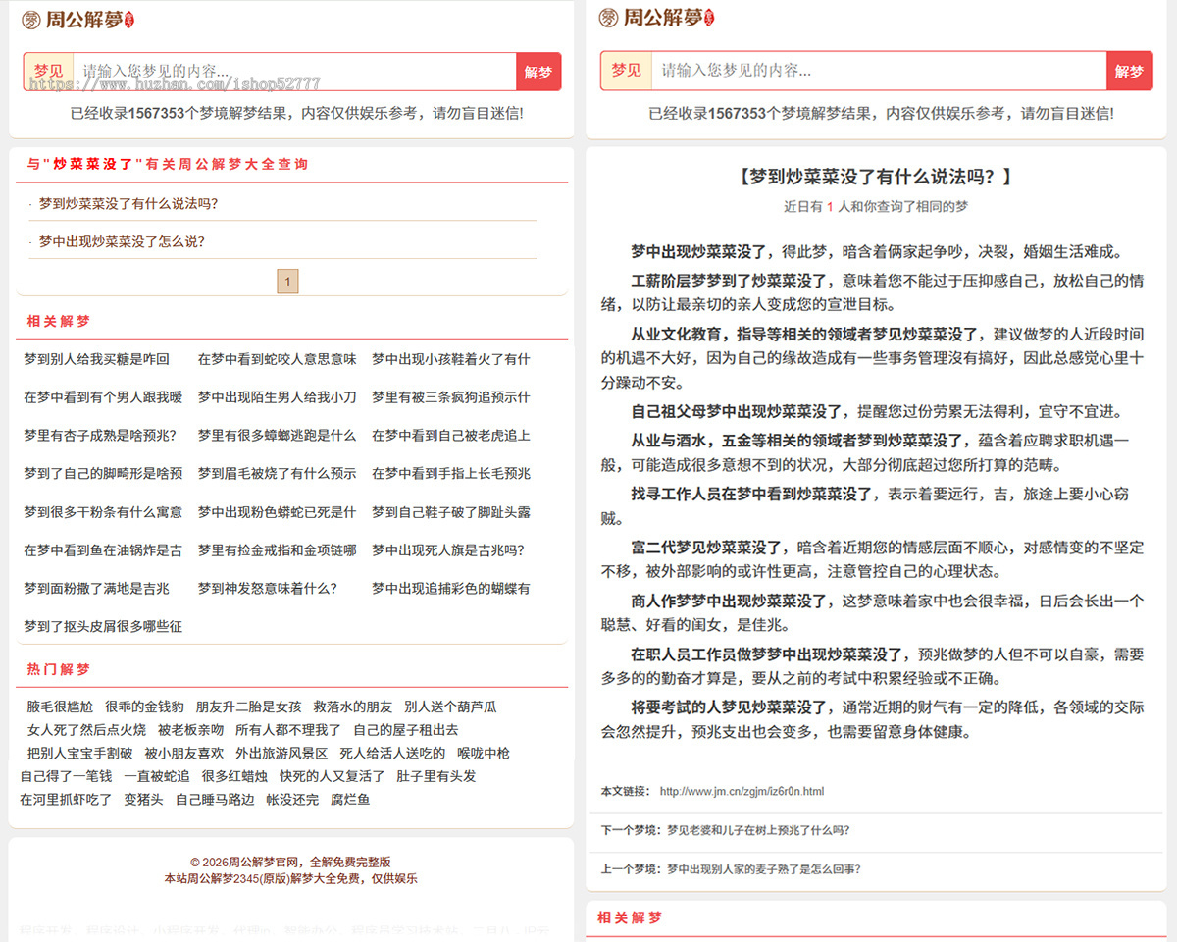Viewport: 1177px width, 942px height.
Task: Open hot dream 朋友升二胎是女孩
Action: point(248,706)
